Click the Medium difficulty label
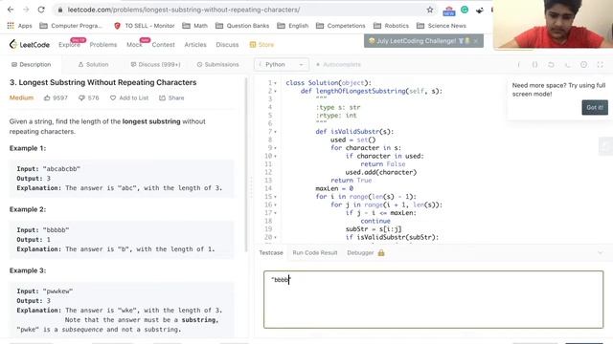The image size is (613, 344). 21,97
